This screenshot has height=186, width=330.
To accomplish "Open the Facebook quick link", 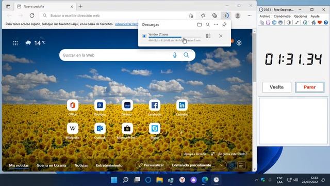I will [x=155, y=105].
